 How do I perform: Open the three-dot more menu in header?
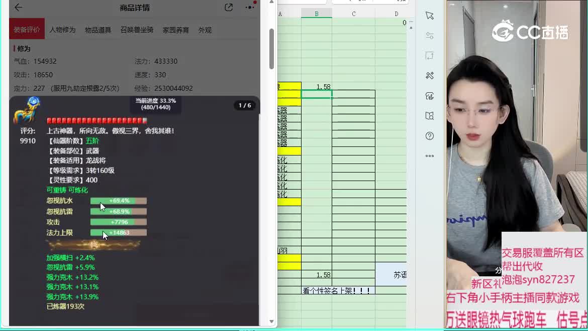(x=250, y=8)
